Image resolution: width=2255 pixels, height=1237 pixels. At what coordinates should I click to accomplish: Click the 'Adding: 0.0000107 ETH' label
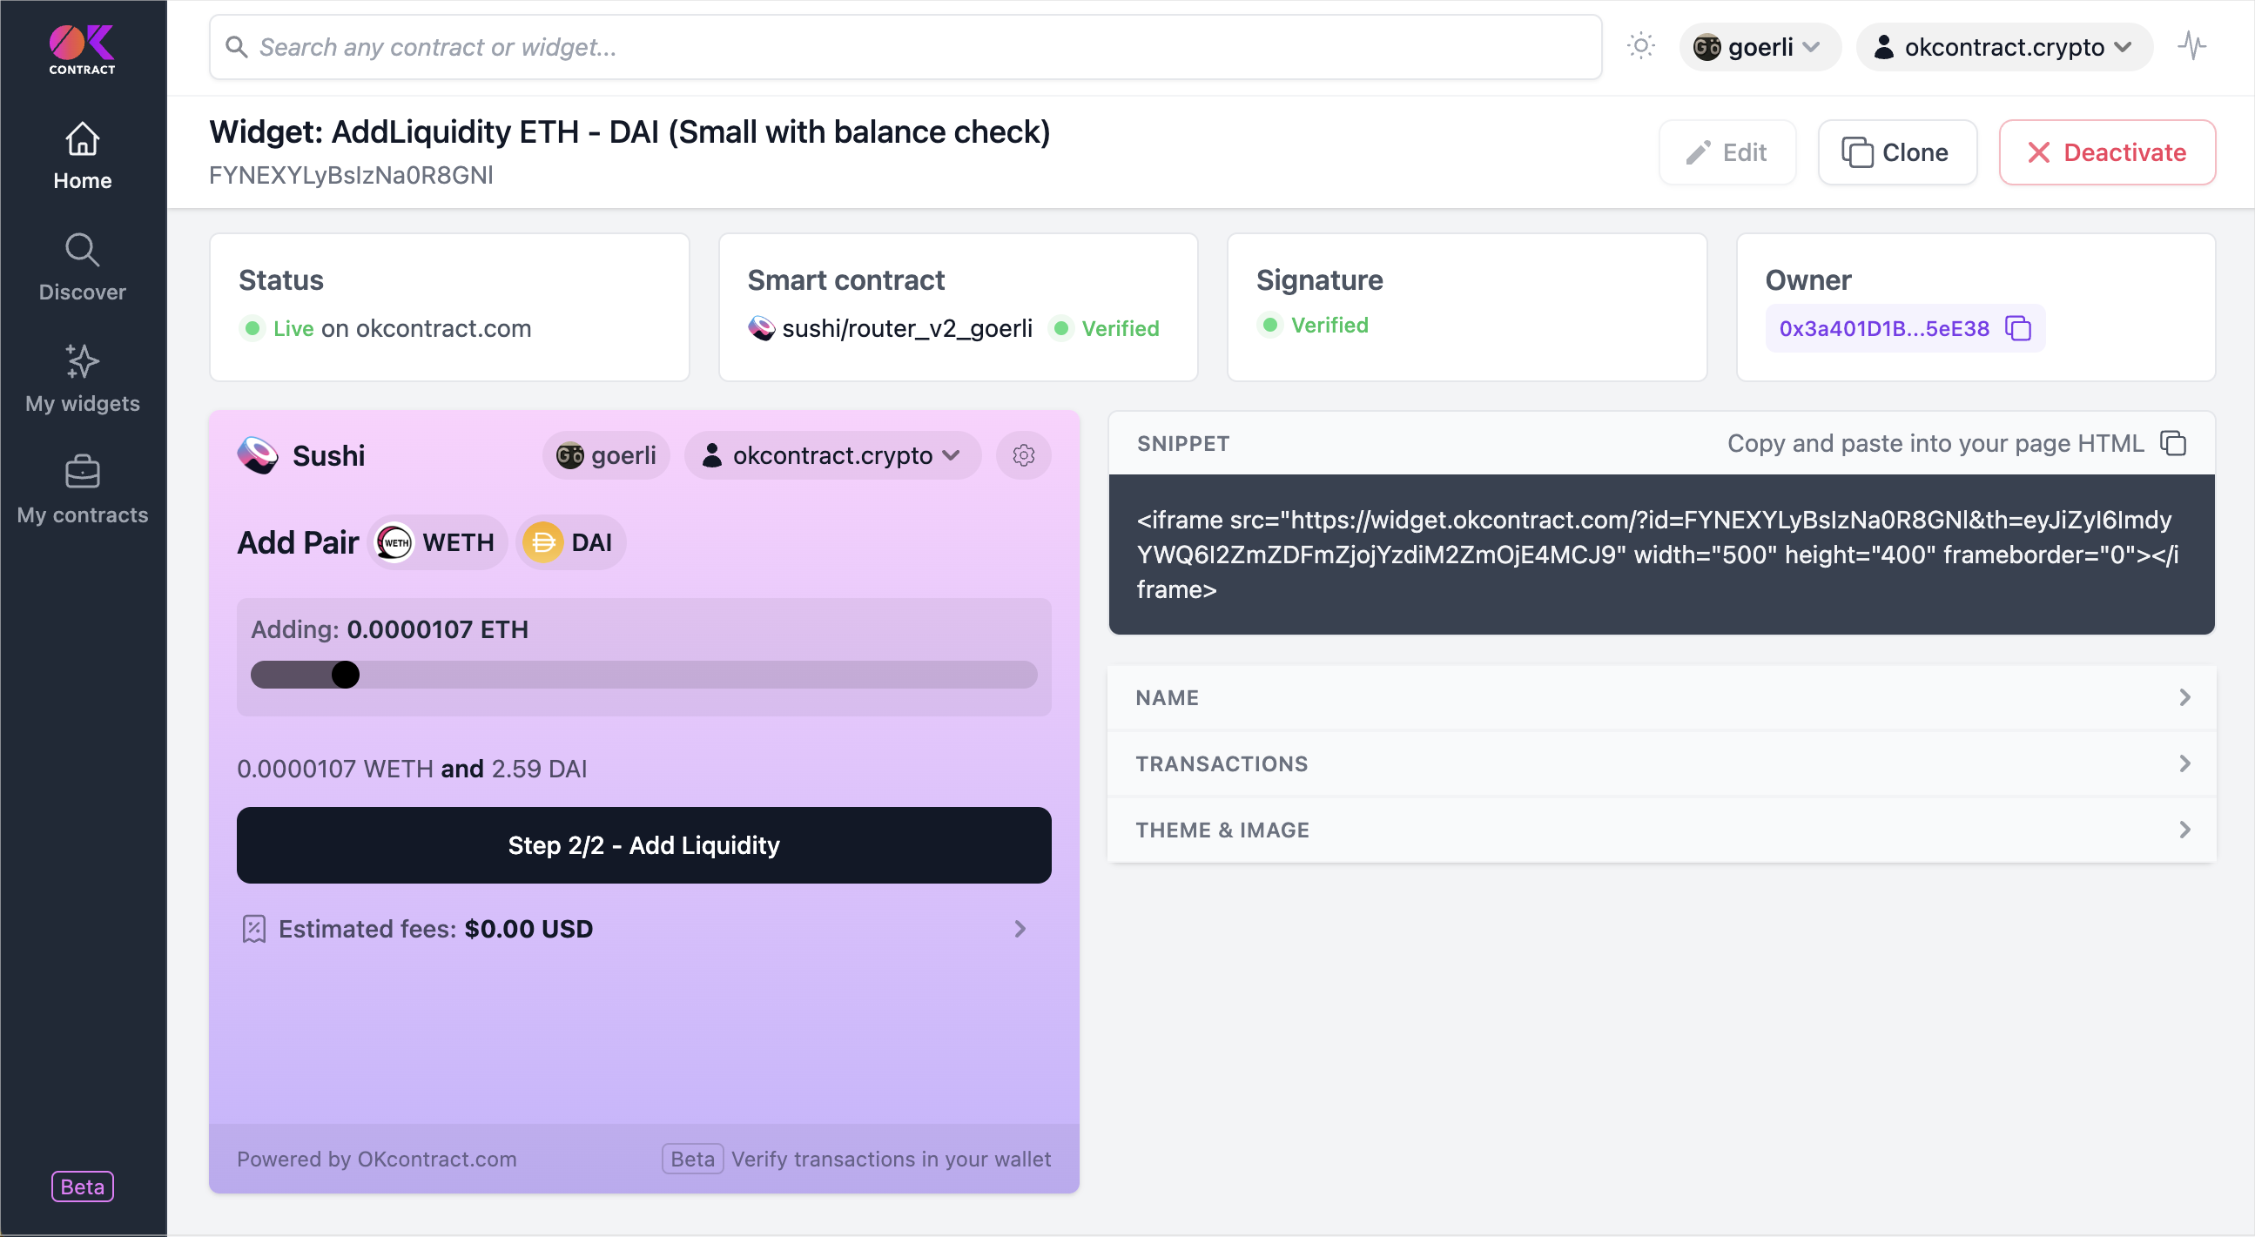(x=389, y=629)
